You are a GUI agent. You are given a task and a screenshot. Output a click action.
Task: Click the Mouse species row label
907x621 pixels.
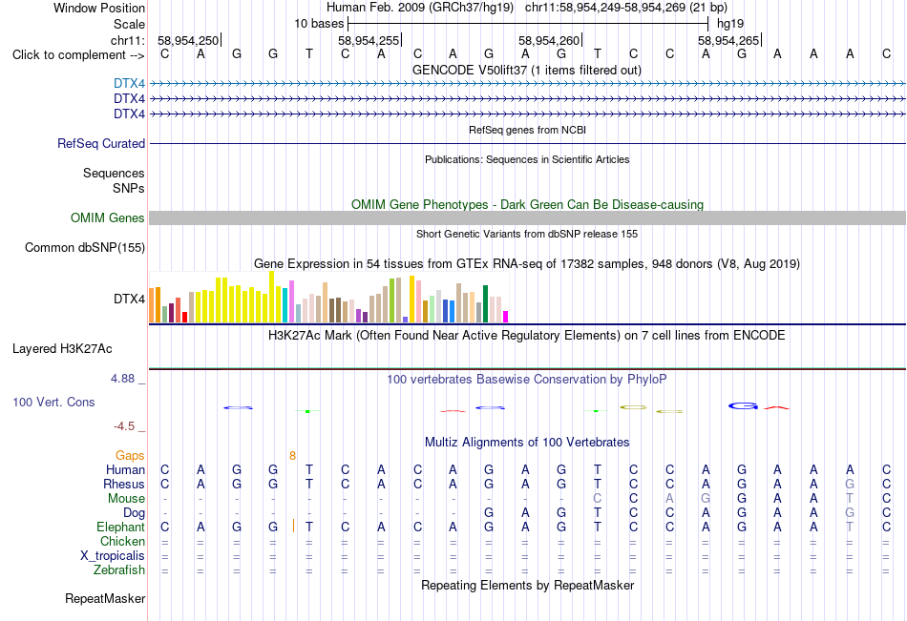pos(126,498)
